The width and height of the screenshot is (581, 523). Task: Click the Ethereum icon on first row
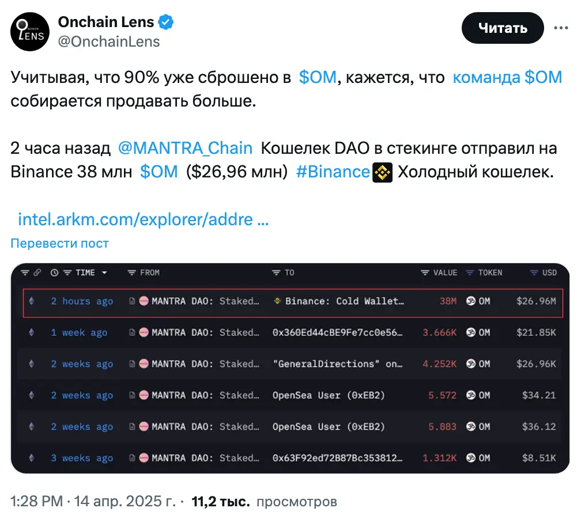tap(31, 301)
